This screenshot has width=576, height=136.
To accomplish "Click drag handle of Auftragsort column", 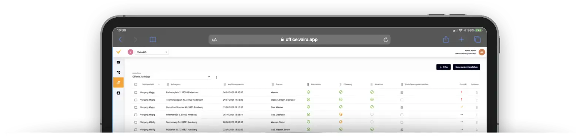I will 168,84.
